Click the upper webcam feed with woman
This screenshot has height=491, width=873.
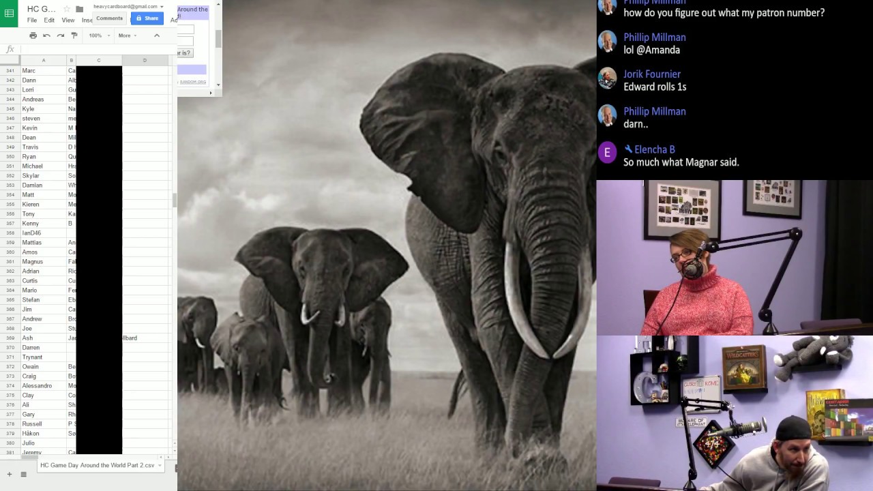click(735, 258)
